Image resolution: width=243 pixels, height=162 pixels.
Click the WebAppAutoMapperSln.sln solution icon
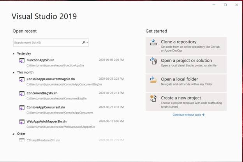22,122
